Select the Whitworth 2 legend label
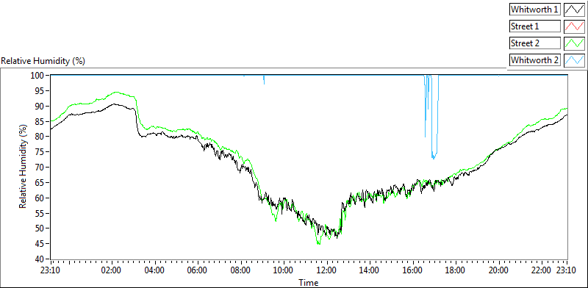This screenshot has height=288, width=588. click(x=534, y=60)
